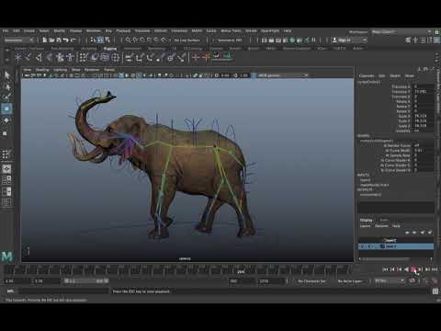The width and height of the screenshot is (441, 331).
Task: Open Render Settings from status line icon
Action: coord(286,40)
